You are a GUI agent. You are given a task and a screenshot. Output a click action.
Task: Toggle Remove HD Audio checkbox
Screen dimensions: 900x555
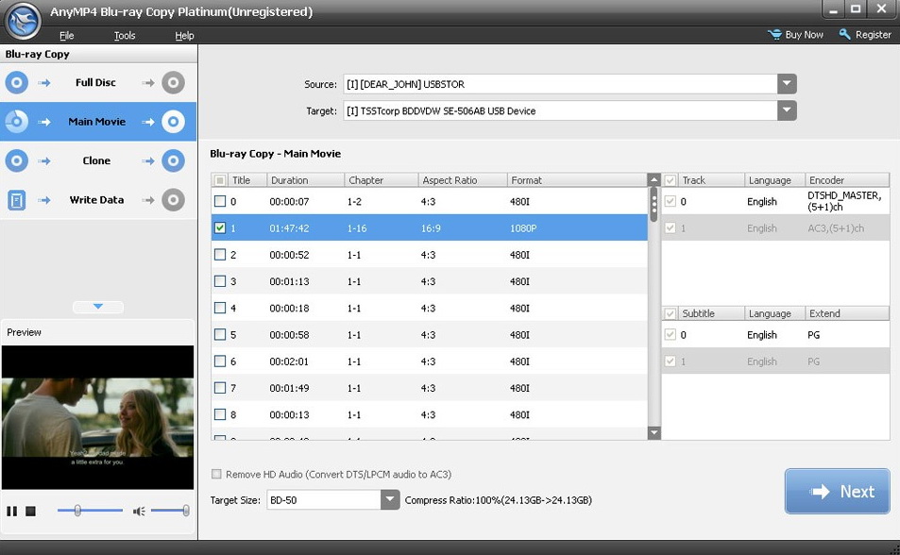tap(216, 474)
